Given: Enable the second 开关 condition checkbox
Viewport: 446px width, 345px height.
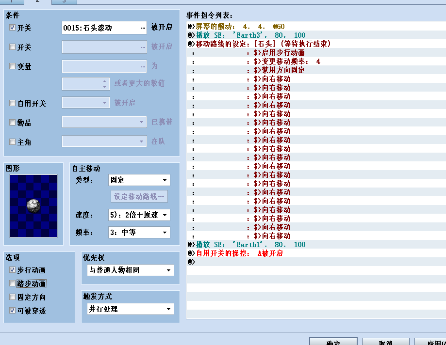Looking at the screenshot, I should pyautogui.click(x=12, y=47).
